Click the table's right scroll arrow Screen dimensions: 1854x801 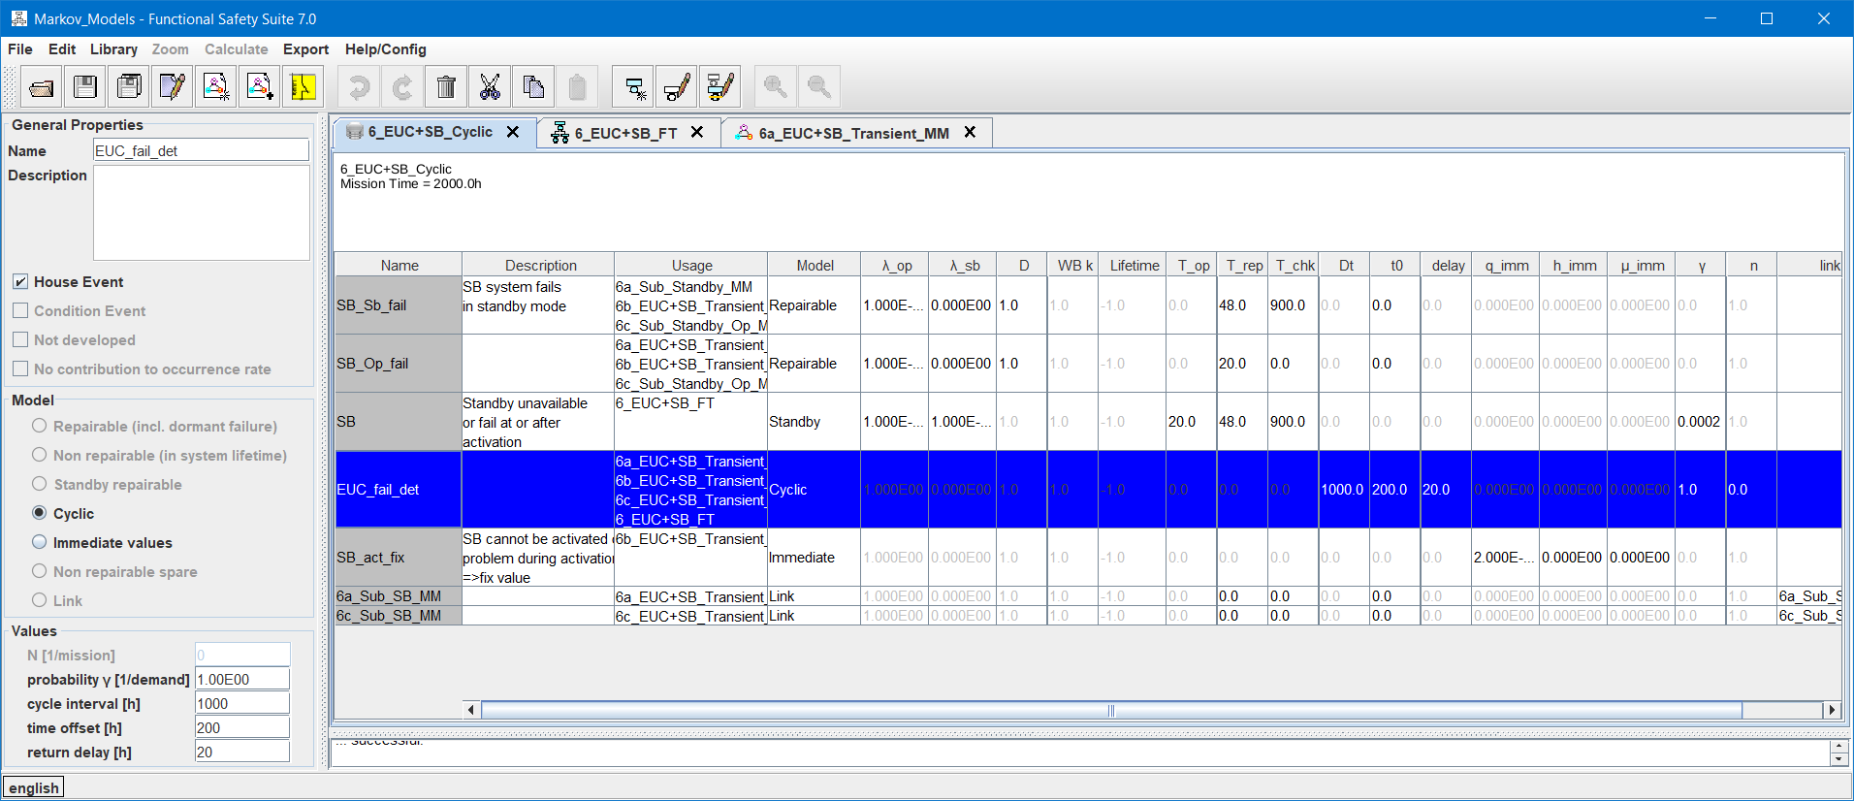coord(1832,710)
